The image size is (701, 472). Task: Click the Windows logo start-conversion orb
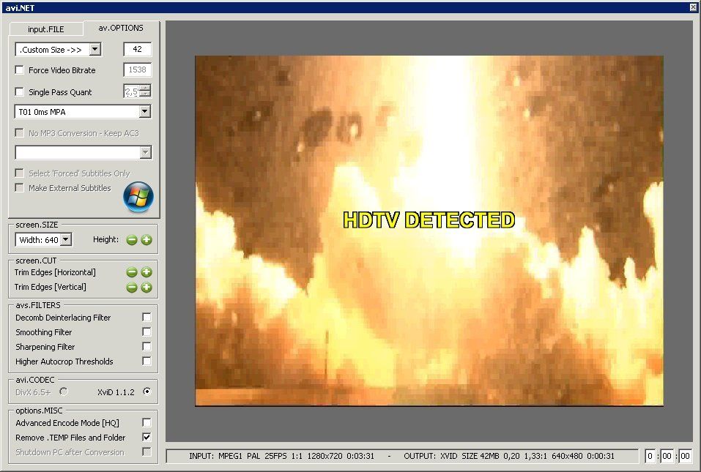coord(138,196)
